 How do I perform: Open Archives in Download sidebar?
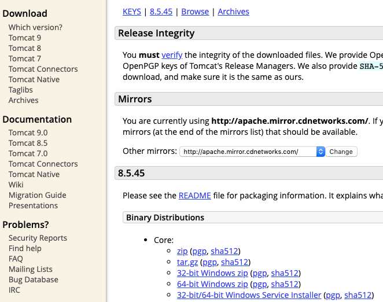coord(24,101)
